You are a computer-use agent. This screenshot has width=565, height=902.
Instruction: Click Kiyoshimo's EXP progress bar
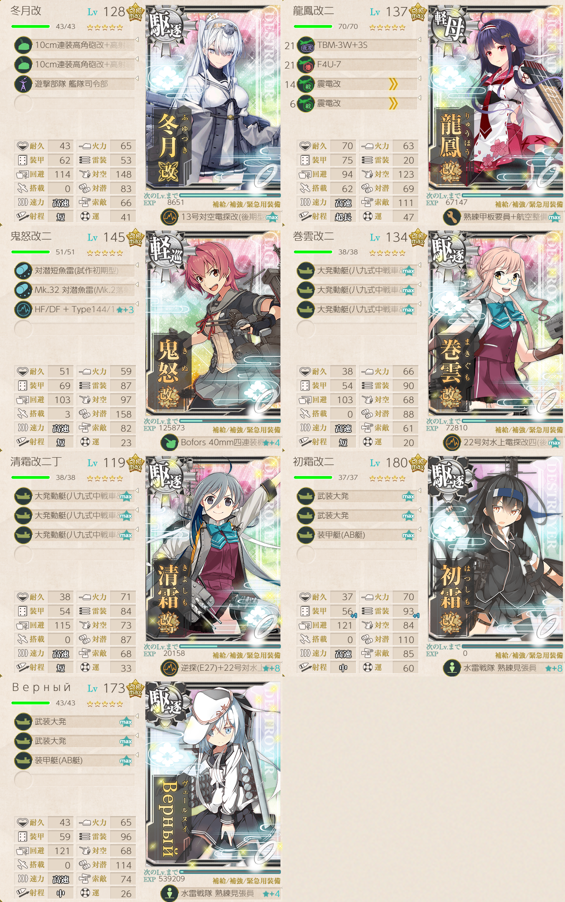[x=230, y=646]
